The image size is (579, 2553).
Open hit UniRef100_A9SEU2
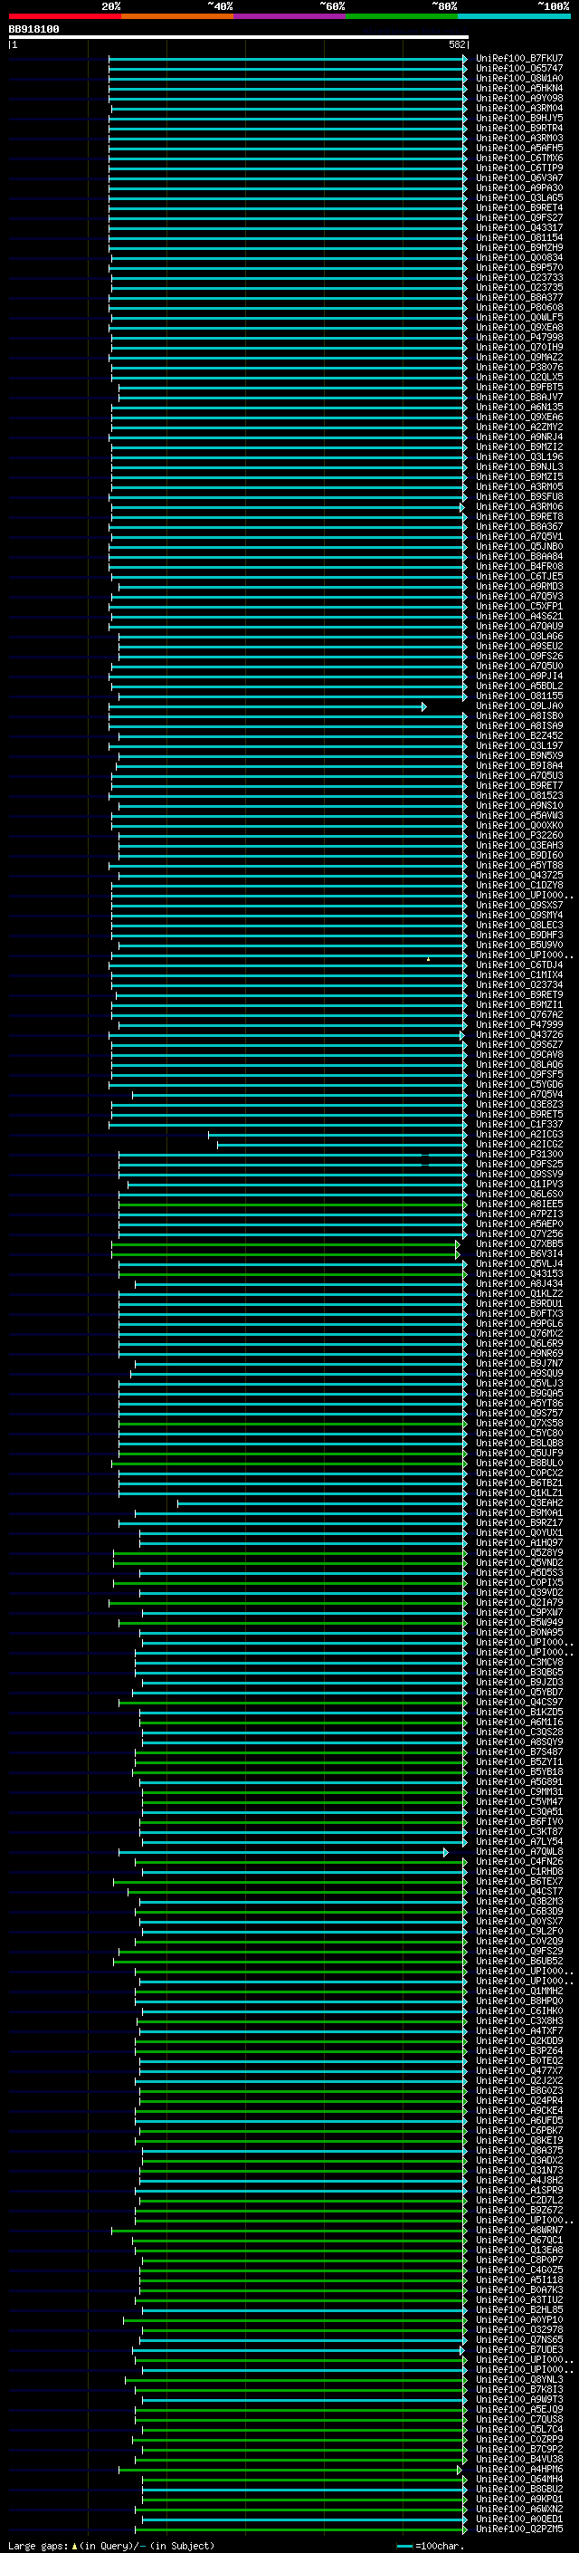[x=518, y=647]
